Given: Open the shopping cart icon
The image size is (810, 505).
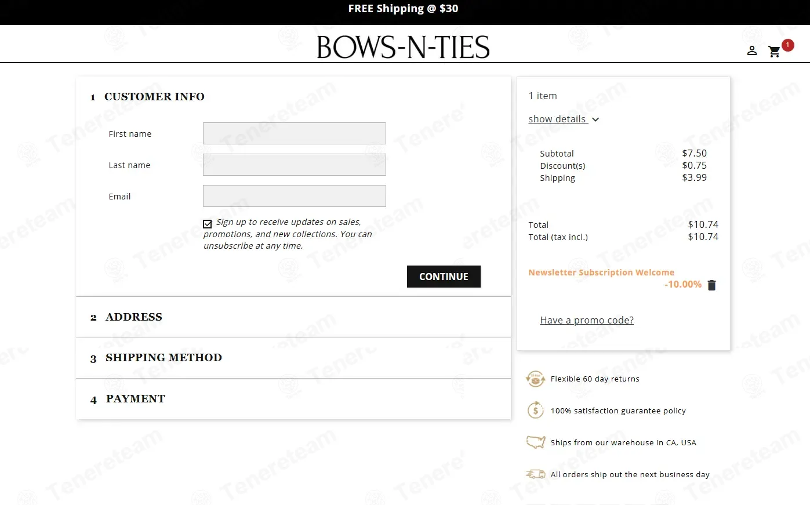Looking at the screenshot, I should click(774, 52).
